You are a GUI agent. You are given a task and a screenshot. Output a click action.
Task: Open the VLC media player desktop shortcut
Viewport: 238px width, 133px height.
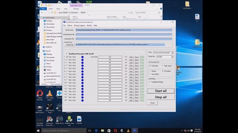(49, 95)
